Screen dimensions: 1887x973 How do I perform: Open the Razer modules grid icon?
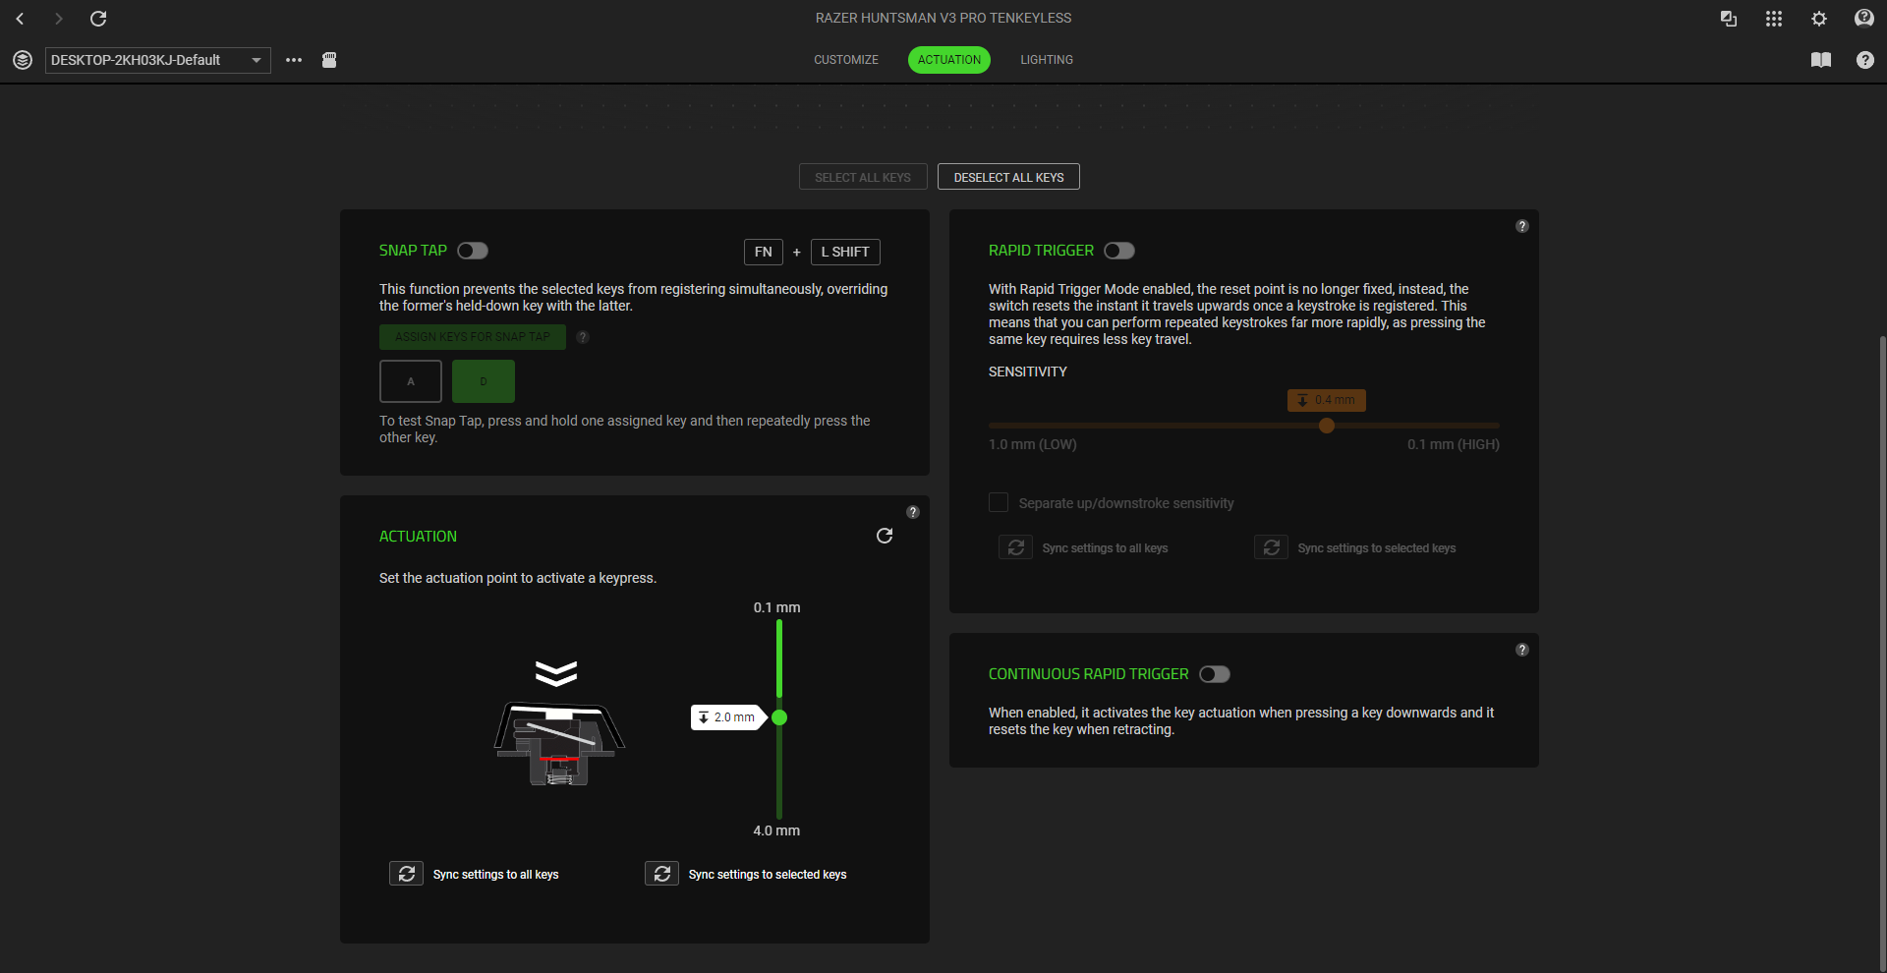coord(1773,19)
